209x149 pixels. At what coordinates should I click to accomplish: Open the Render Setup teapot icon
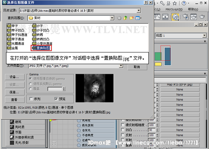click(186, 17)
